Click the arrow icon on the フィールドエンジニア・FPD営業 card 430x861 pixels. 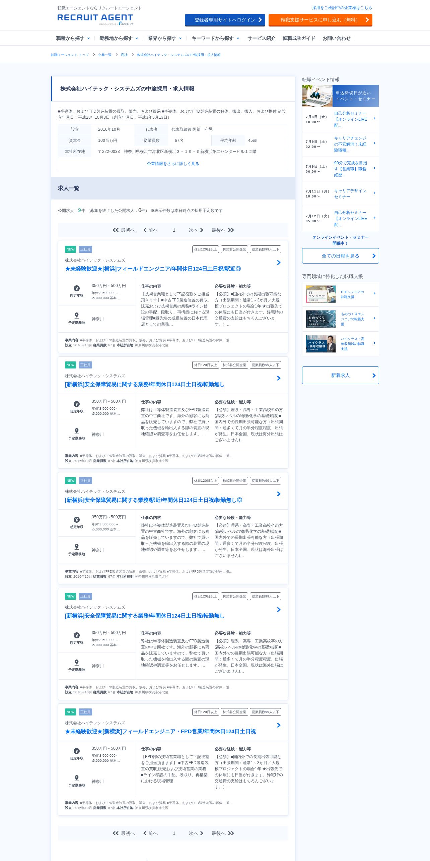point(279,725)
